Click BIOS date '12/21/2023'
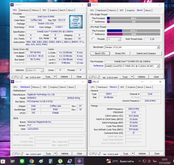The width and height of the screenshot is (174, 165). (x=33, y=129)
